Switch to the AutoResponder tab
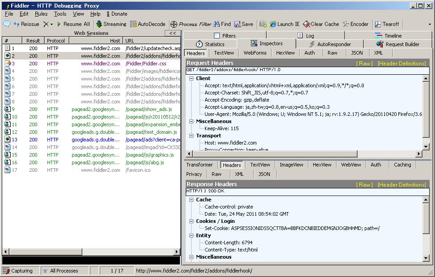The image size is (435, 277). coord(329,44)
